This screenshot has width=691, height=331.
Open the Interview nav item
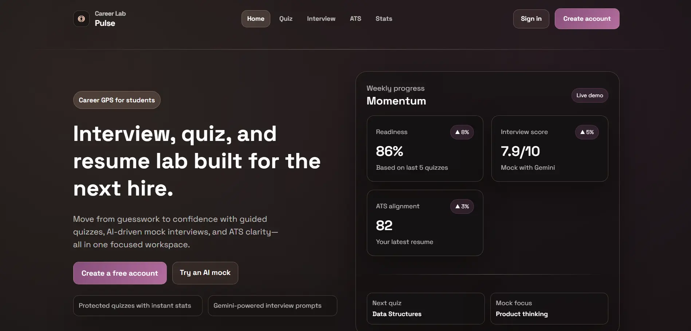tap(321, 19)
